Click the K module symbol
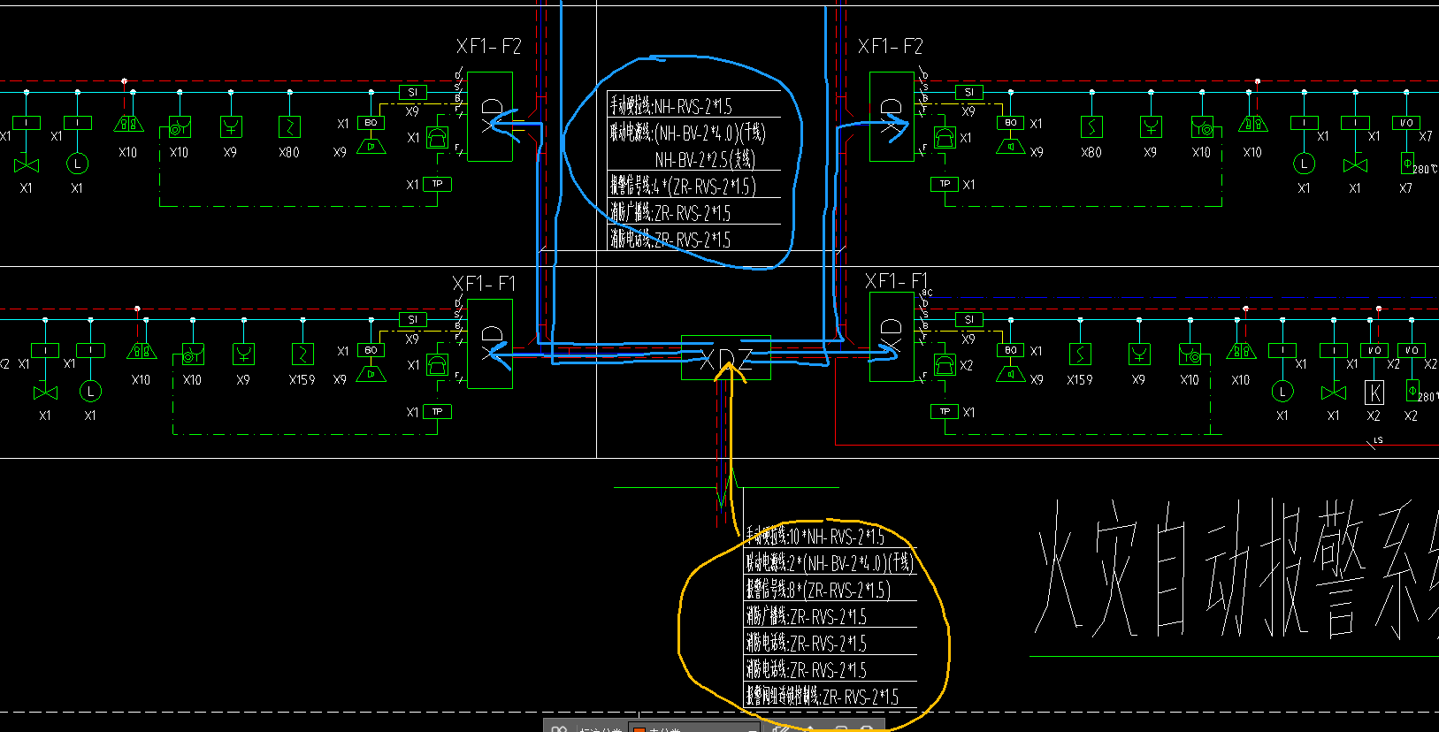Screen dimensions: 1439x732 [x=1374, y=392]
